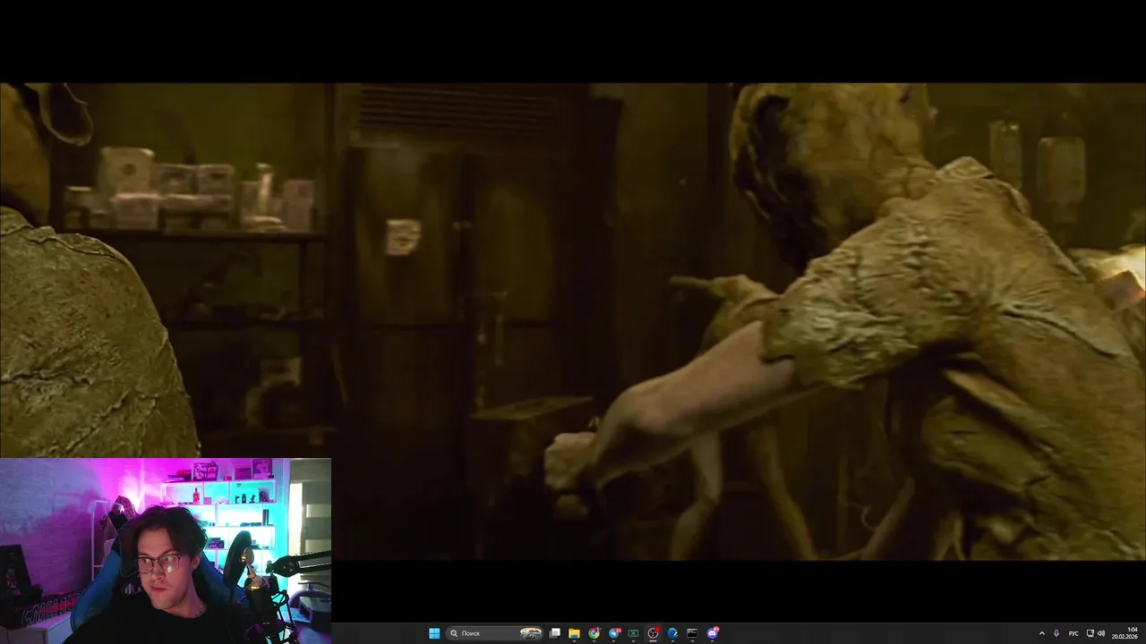
Task: Open the network status tray icon
Action: click(1090, 633)
